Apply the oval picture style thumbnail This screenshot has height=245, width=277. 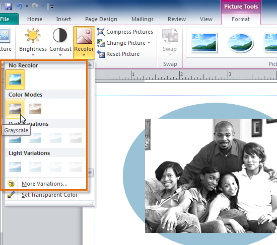(x=241, y=43)
